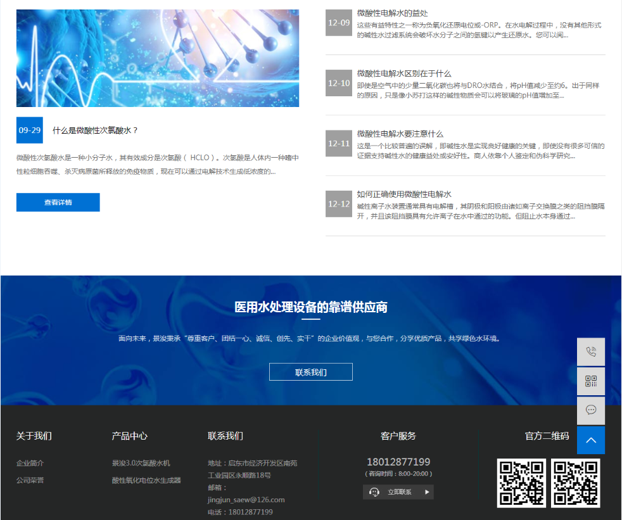The width and height of the screenshot is (622, 520).
Task: Click the first QR code in footer
Action: (x=521, y=483)
